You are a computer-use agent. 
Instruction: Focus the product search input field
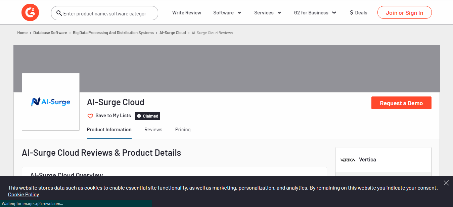tap(104, 13)
